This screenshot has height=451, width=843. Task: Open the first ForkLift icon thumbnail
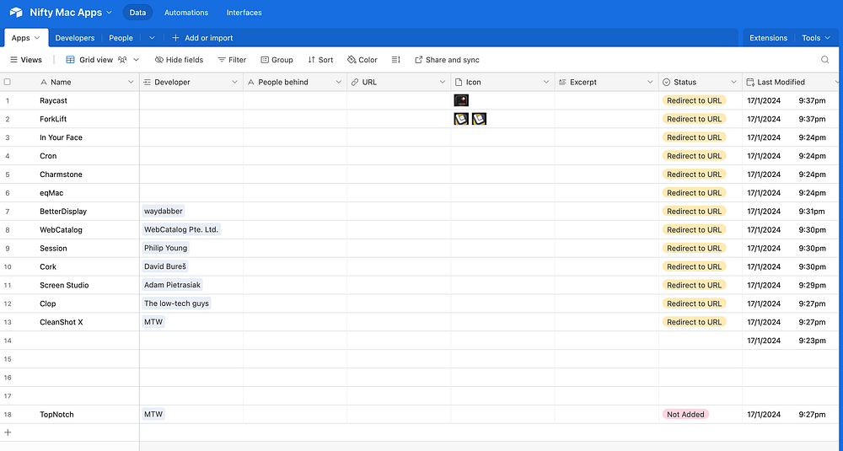click(461, 119)
